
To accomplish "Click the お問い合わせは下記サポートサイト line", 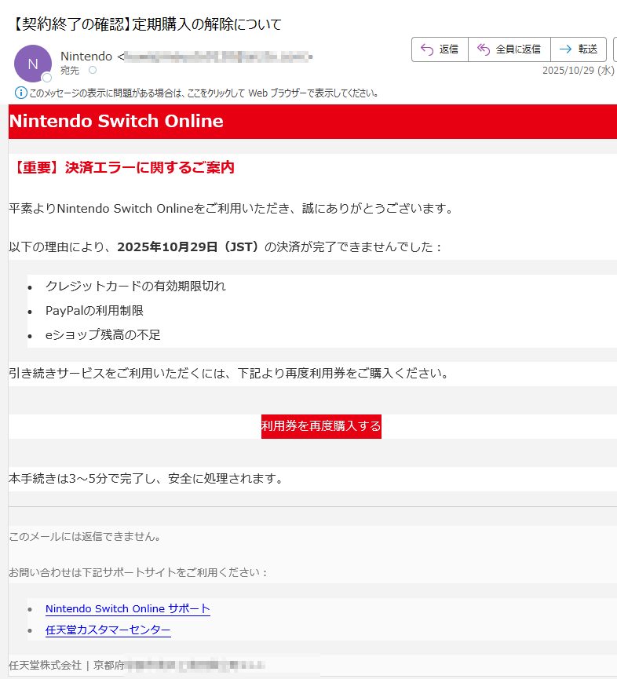I will pyautogui.click(x=139, y=572).
